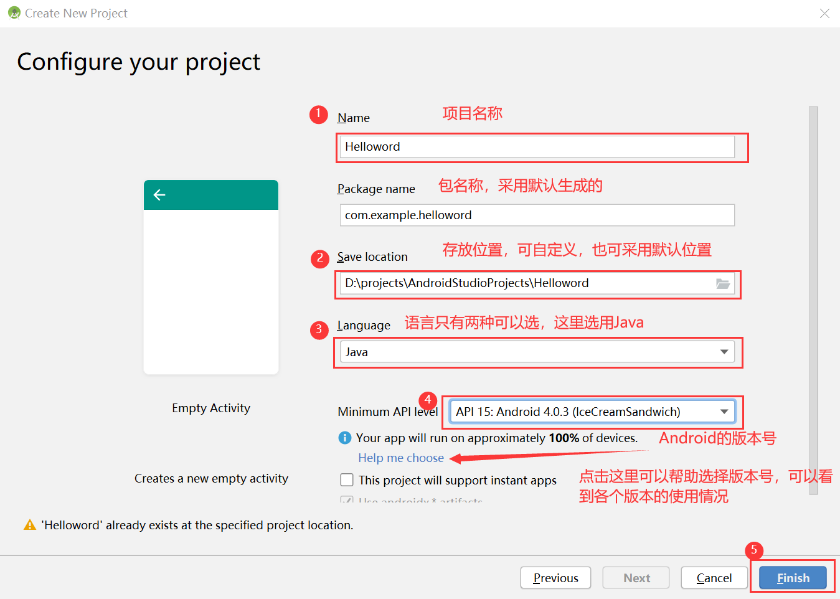Image resolution: width=840 pixels, height=599 pixels.
Task: Click the Cancel button
Action: pos(714,577)
